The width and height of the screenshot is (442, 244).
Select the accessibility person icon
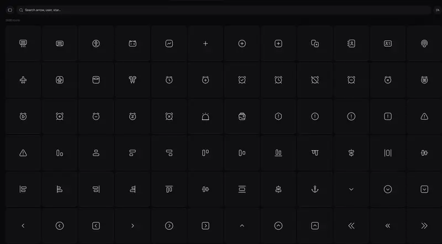(96, 44)
